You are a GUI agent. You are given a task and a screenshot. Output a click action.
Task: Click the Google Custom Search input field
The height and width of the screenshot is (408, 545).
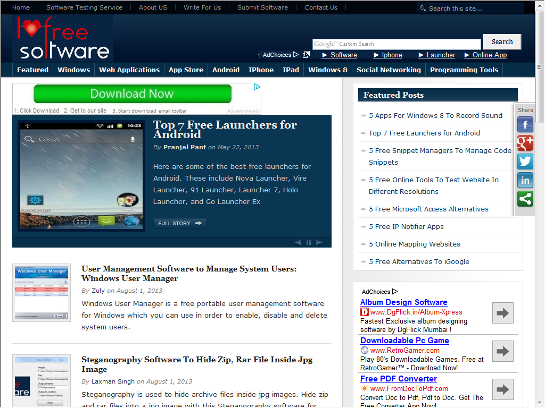[x=396, y=44]
